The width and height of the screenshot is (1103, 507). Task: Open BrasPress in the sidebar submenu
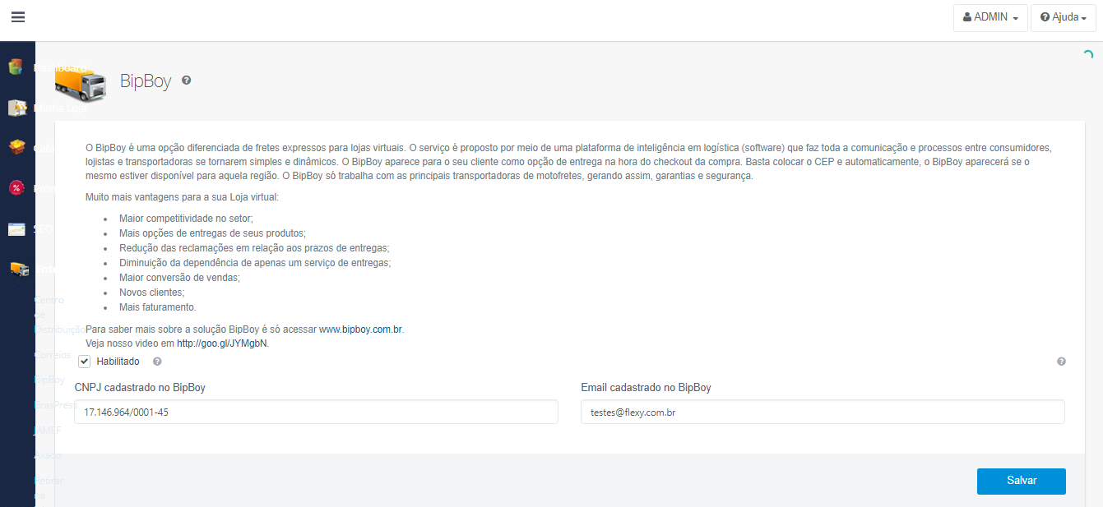(55, 405)
